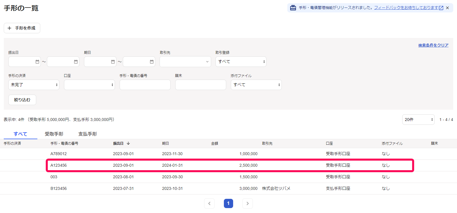Click issue date 2023-07-31 cell
This screenshot has width=457, height=213.
click(123, 188)
